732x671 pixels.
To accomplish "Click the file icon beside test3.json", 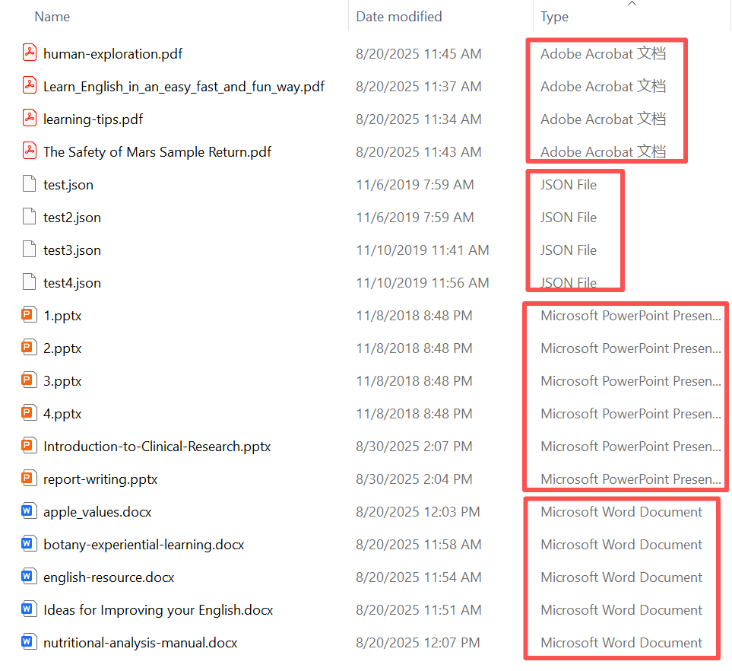I will (30, 249).
